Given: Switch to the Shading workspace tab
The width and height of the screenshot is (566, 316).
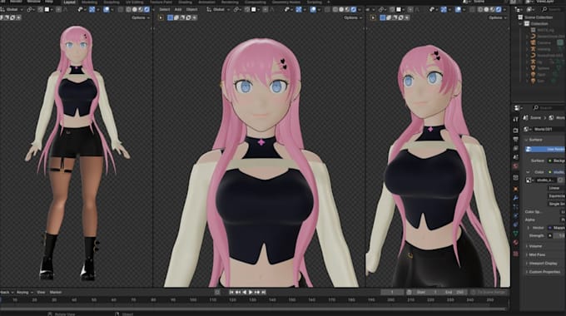Looking at the screenshot, I should [185, 2].
